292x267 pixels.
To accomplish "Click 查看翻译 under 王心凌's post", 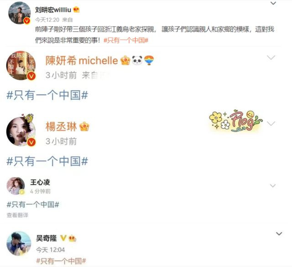I will pyautogui.click(x=17, y=215).
